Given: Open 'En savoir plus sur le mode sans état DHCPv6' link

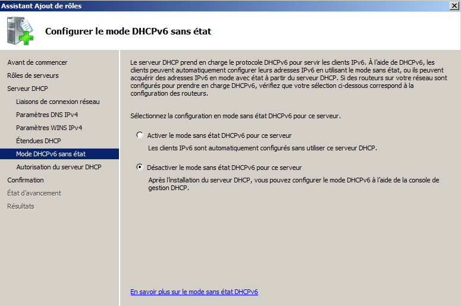Looking at the screenshot, I should click(x=194, y=292).
